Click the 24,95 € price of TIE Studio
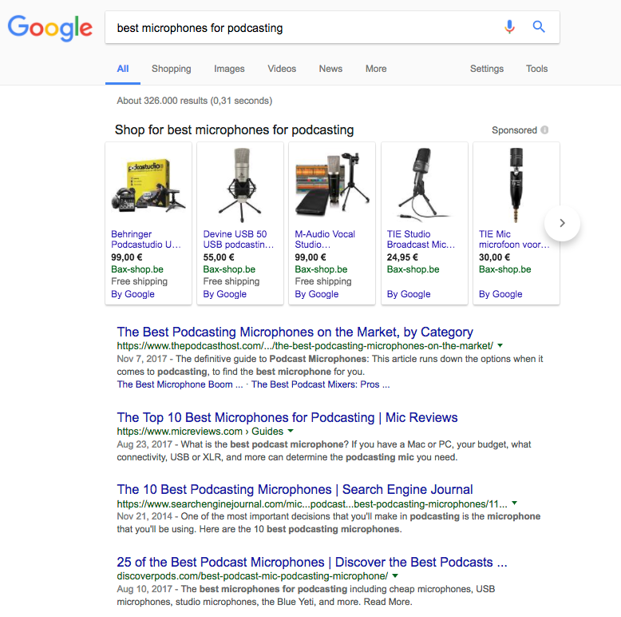This screenshot has height=617, width=621. pyautogui.click(x=402, y=257)
